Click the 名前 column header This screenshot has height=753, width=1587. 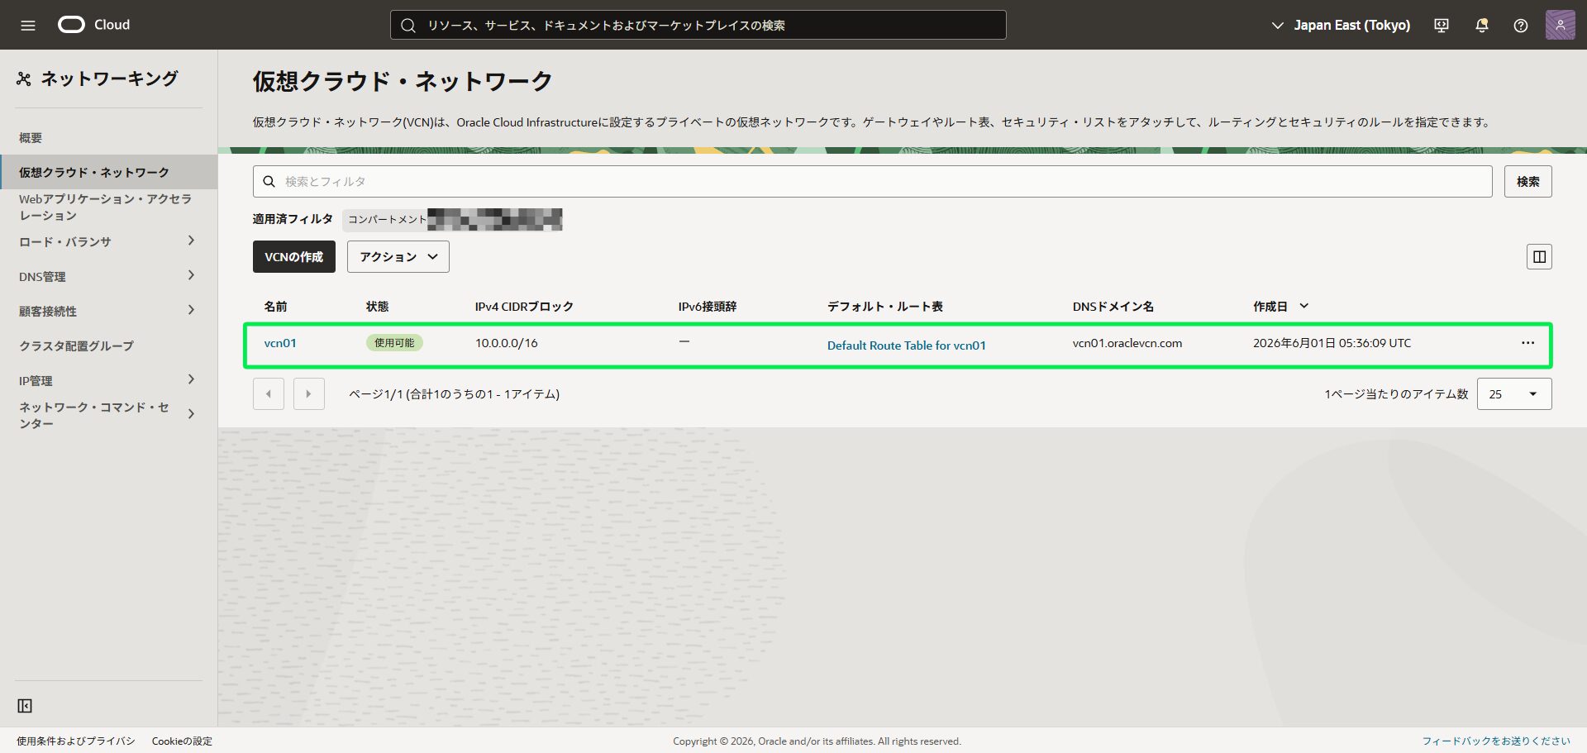[x=276, y=307]
